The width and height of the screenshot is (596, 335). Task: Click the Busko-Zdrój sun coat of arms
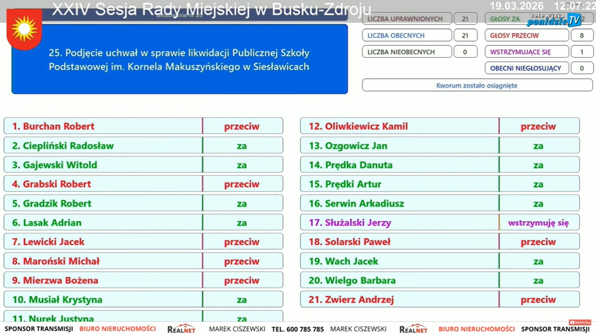24,29
